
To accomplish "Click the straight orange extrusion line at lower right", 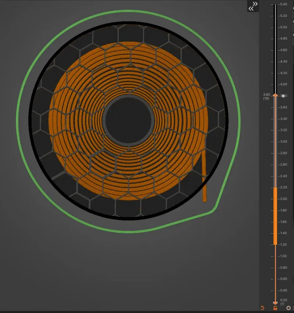I will pyautogui.click(x=204, y=176).
